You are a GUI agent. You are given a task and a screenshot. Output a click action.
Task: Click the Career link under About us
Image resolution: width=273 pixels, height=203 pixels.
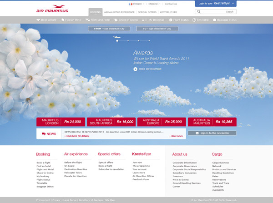(x=176, y=187)
